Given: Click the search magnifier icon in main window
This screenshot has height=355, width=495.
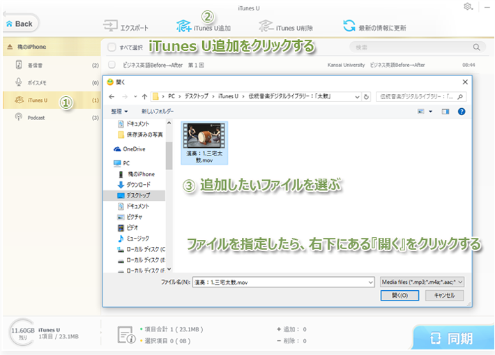Looking at the screenshot, I should pos(476,47).
